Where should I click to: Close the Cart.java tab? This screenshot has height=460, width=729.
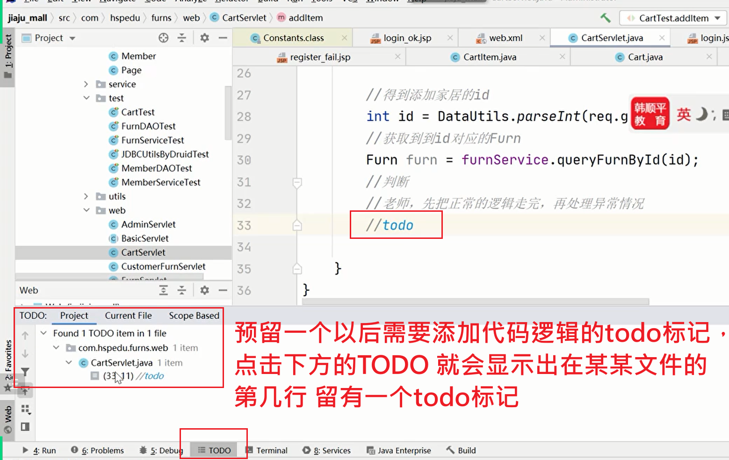pos(709,57)
